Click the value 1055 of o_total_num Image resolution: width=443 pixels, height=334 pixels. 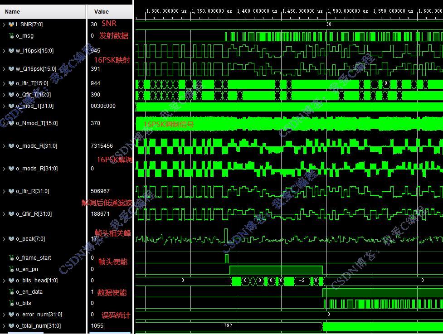(97, 326)
